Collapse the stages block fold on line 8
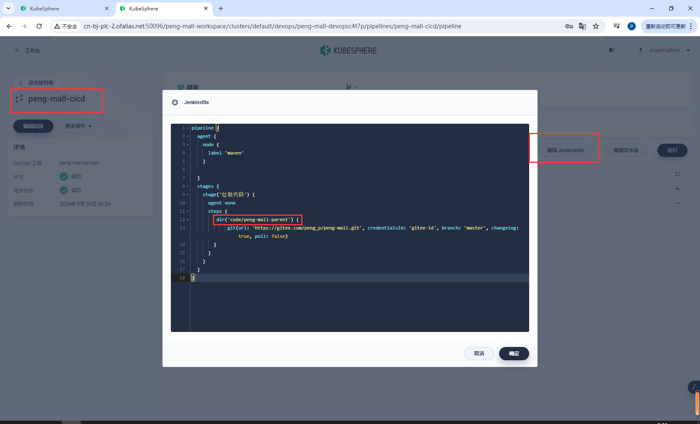The image size is (700, 424). tap(188, 187)
